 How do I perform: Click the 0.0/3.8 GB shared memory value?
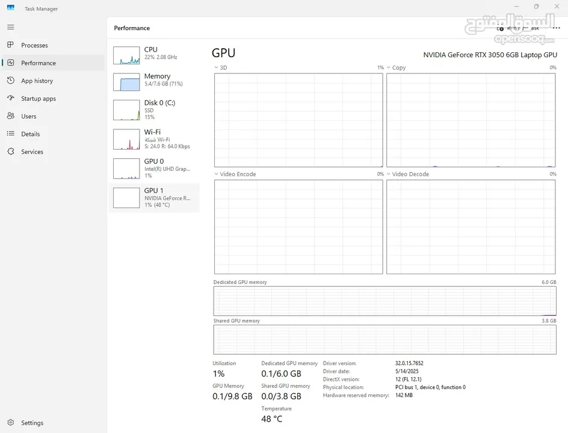tap(281, 396)
